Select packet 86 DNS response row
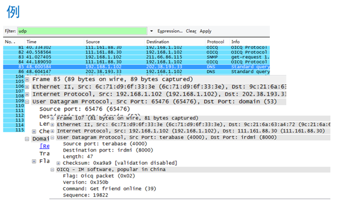The width and height of the screenshot is (351, 203). pos(137,72)
